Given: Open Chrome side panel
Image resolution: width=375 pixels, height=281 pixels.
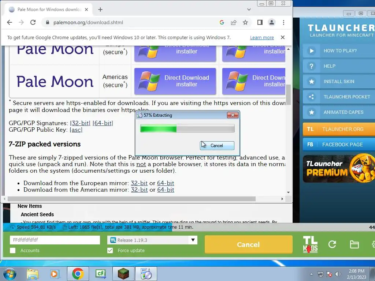Looking at the screenshot, I should [260, 22].
